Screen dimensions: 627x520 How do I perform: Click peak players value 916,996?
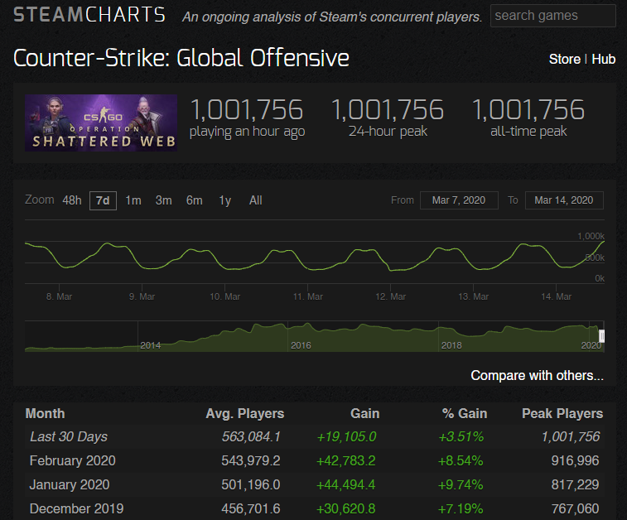tap(575, 461)
